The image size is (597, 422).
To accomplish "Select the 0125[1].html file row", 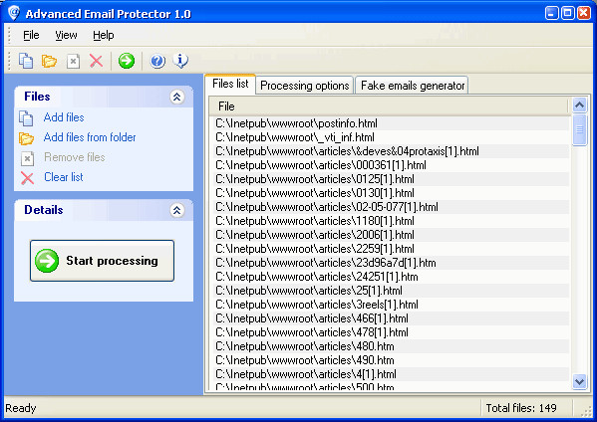I will [391, 179].
